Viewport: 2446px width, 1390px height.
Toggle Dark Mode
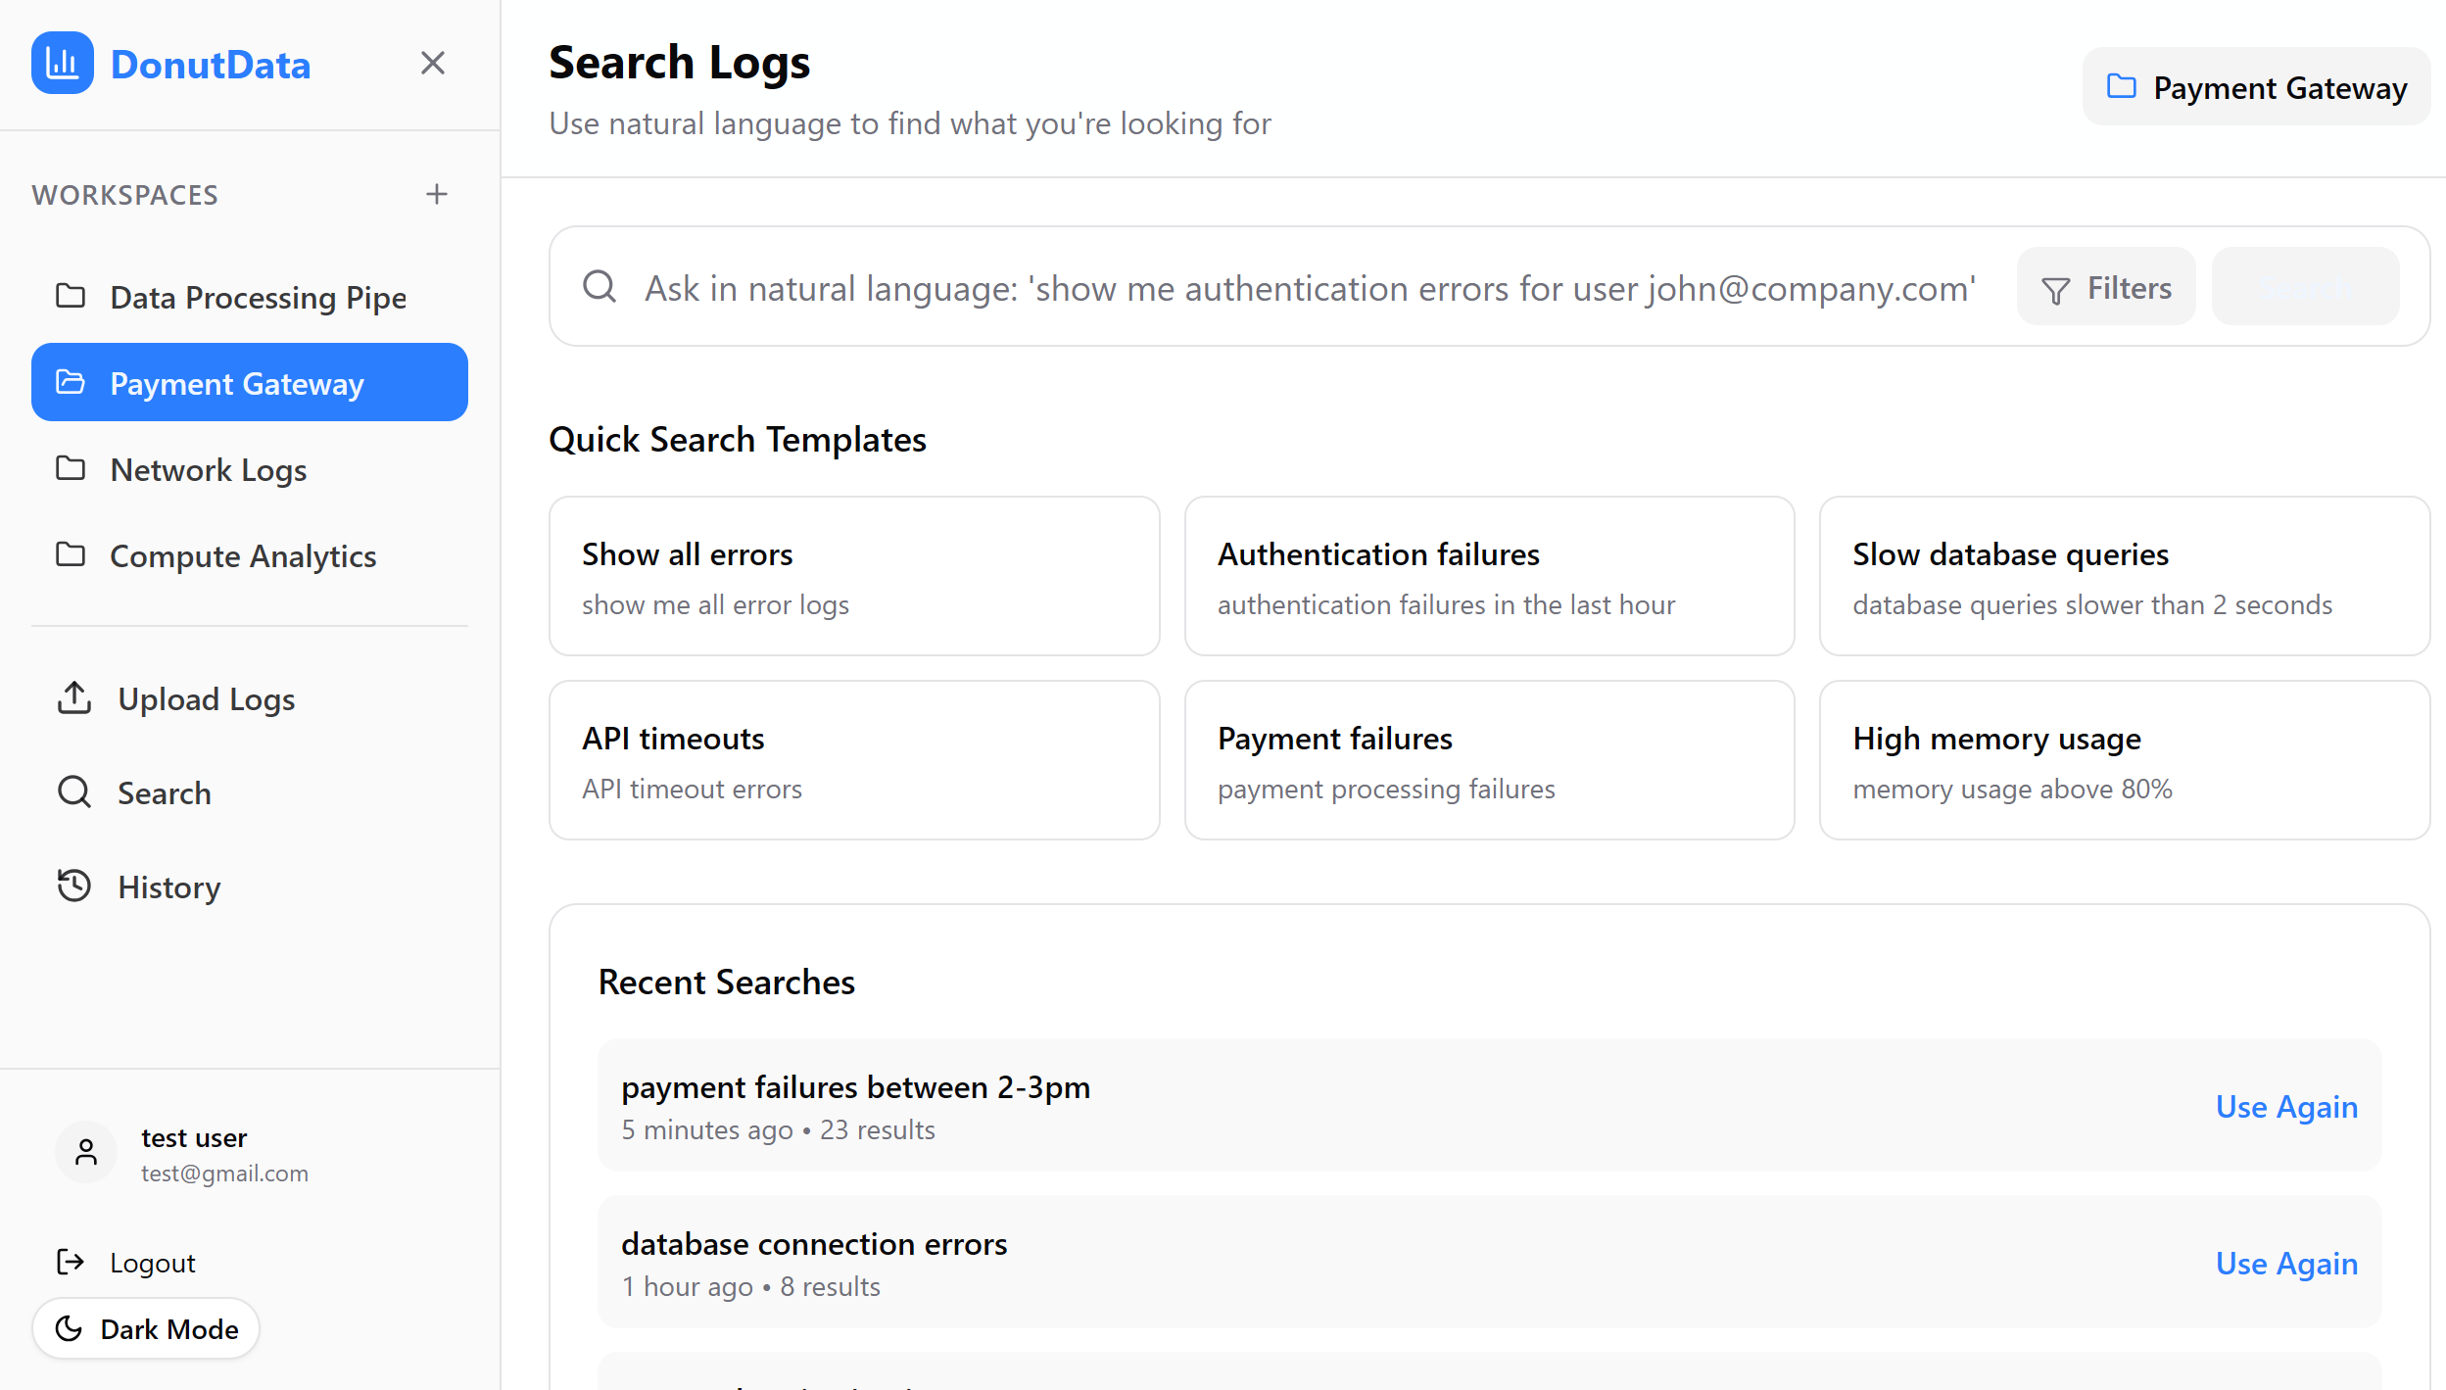tap(146, 1328)
